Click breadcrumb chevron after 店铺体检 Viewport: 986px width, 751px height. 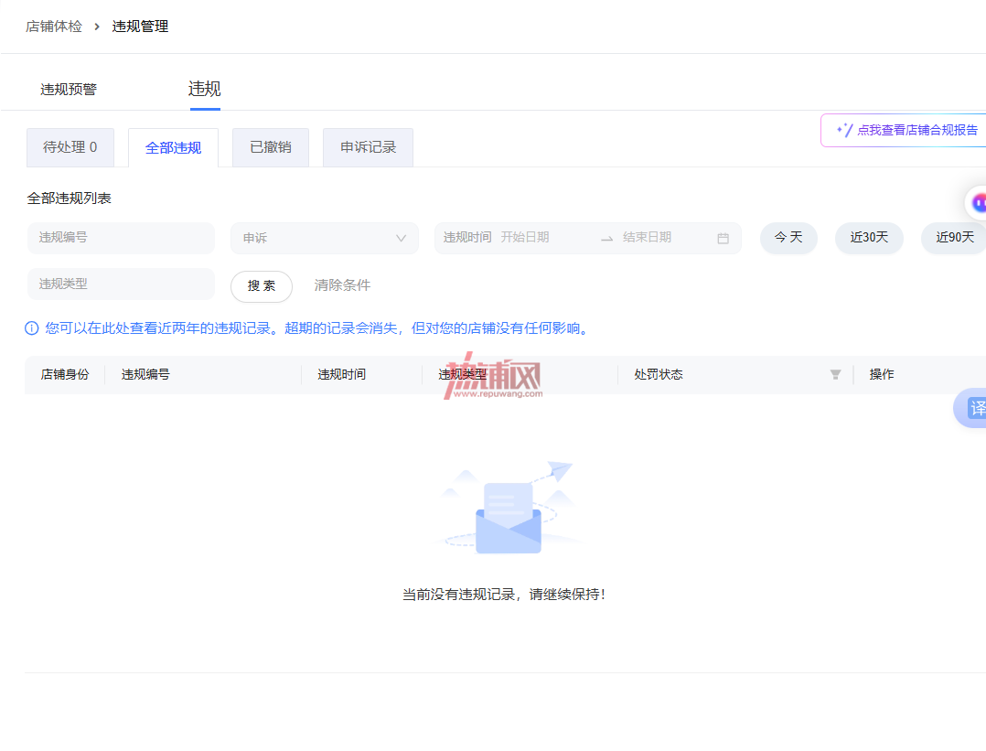tap(97, 27)
